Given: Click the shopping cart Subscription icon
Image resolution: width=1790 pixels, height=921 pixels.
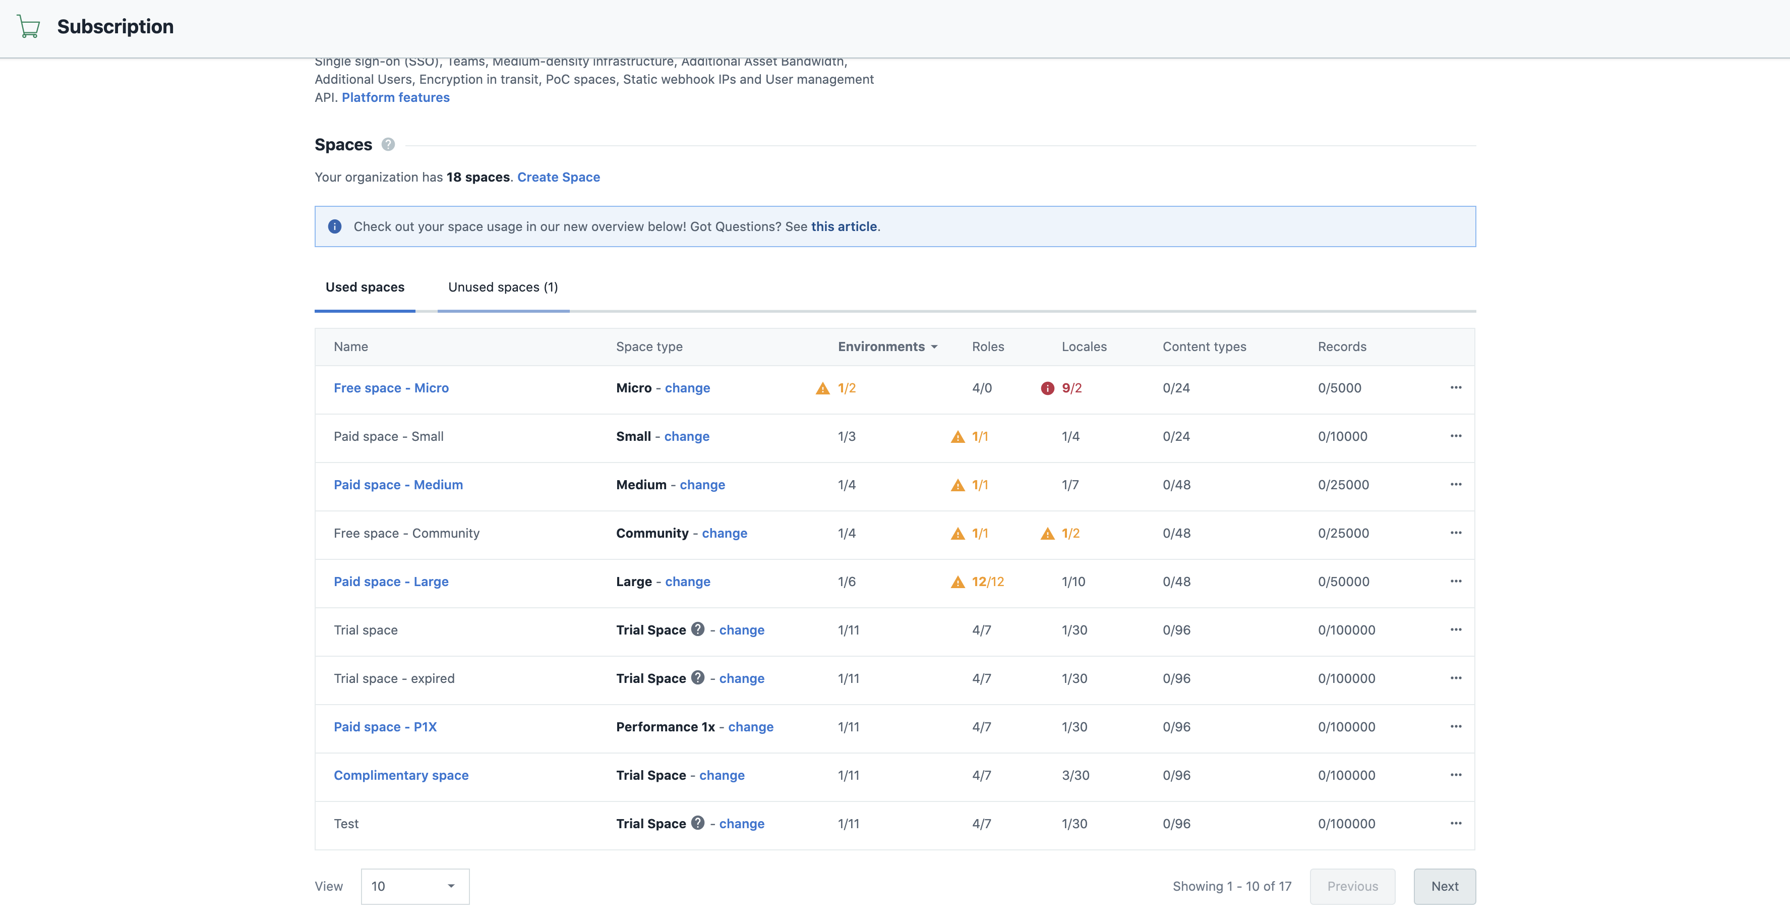Looking at the screenshot, I should tap(29, 26).
